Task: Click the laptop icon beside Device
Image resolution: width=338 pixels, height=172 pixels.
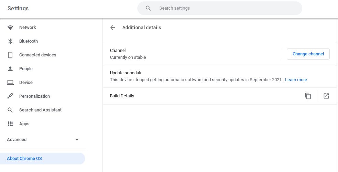Action: pyautogui.click(x=10, y=83)
